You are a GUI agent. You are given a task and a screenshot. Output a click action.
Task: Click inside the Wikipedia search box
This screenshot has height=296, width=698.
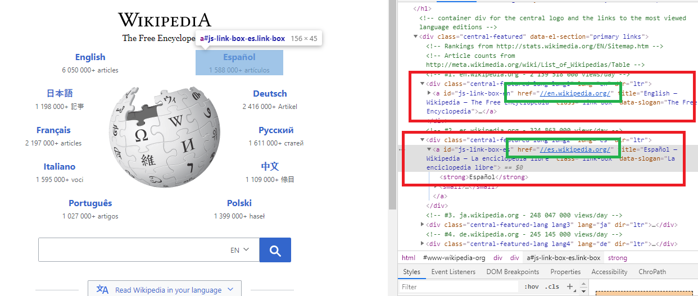tap(132, 251)
